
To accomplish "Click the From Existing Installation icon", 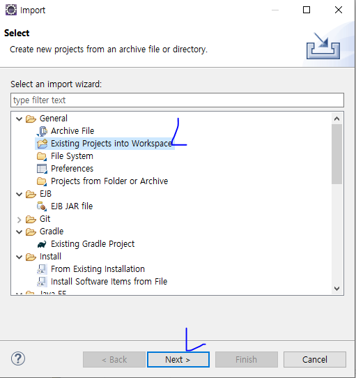I will [42, 269].
